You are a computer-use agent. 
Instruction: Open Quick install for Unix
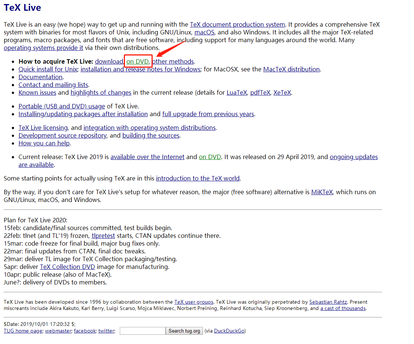[48, 69]
